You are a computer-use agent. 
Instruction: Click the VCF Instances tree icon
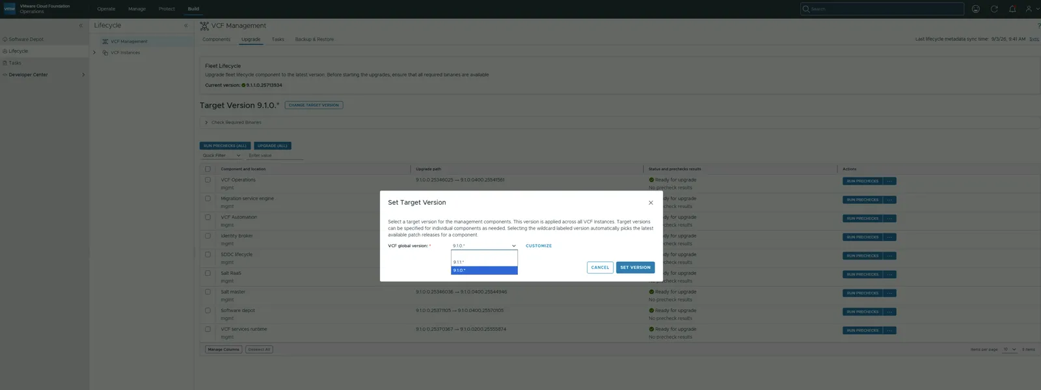[105, 53]
